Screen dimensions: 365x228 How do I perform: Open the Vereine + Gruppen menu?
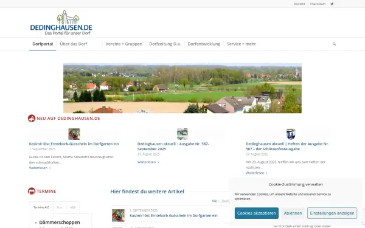(124, 44)
